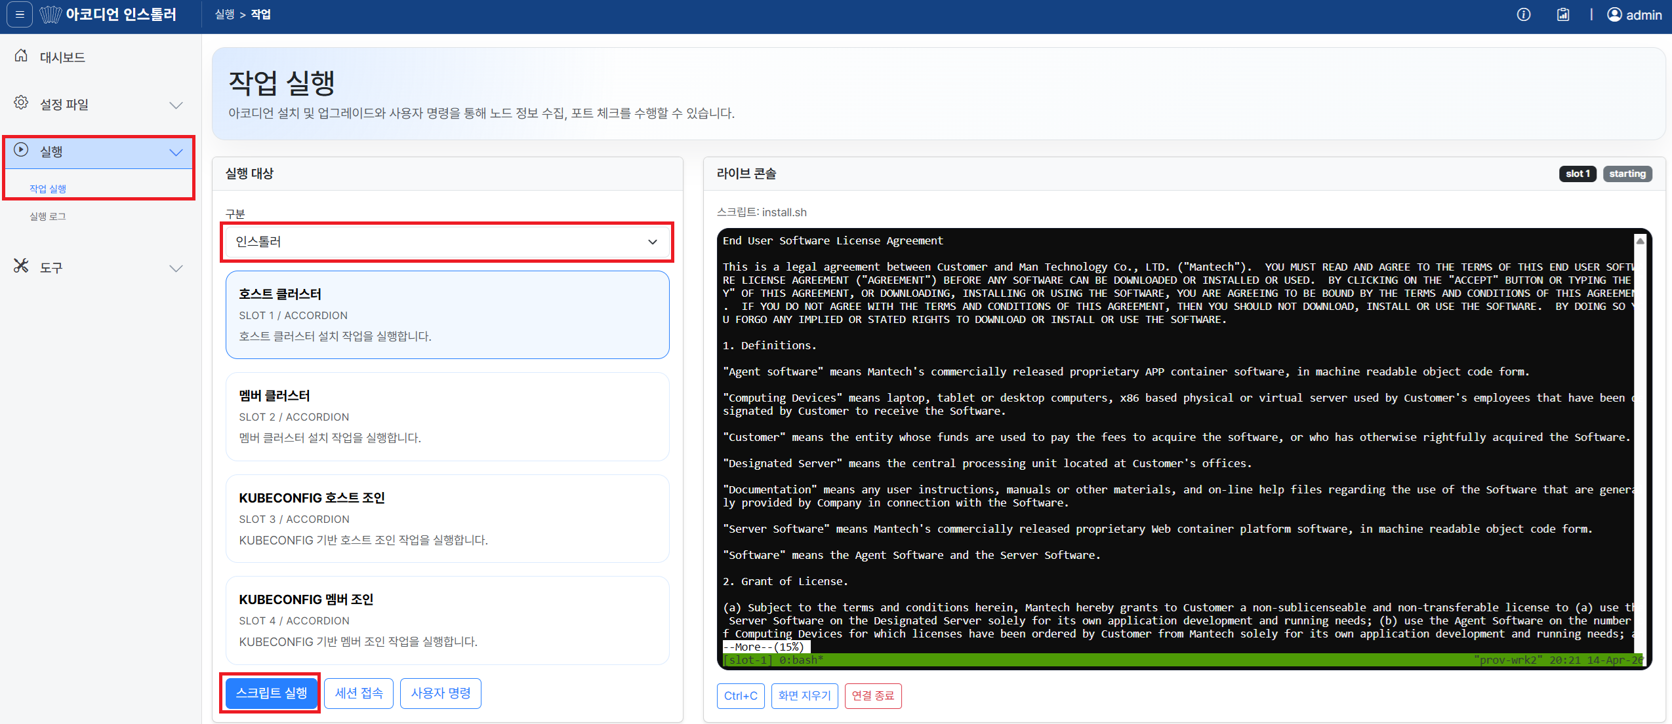Click the 화면 지우기 button
This screenshot has height=724, width=1672.
point(805,696)
